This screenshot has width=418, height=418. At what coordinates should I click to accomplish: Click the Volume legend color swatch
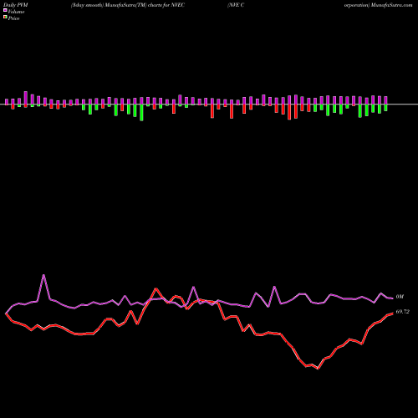(5, 11)
